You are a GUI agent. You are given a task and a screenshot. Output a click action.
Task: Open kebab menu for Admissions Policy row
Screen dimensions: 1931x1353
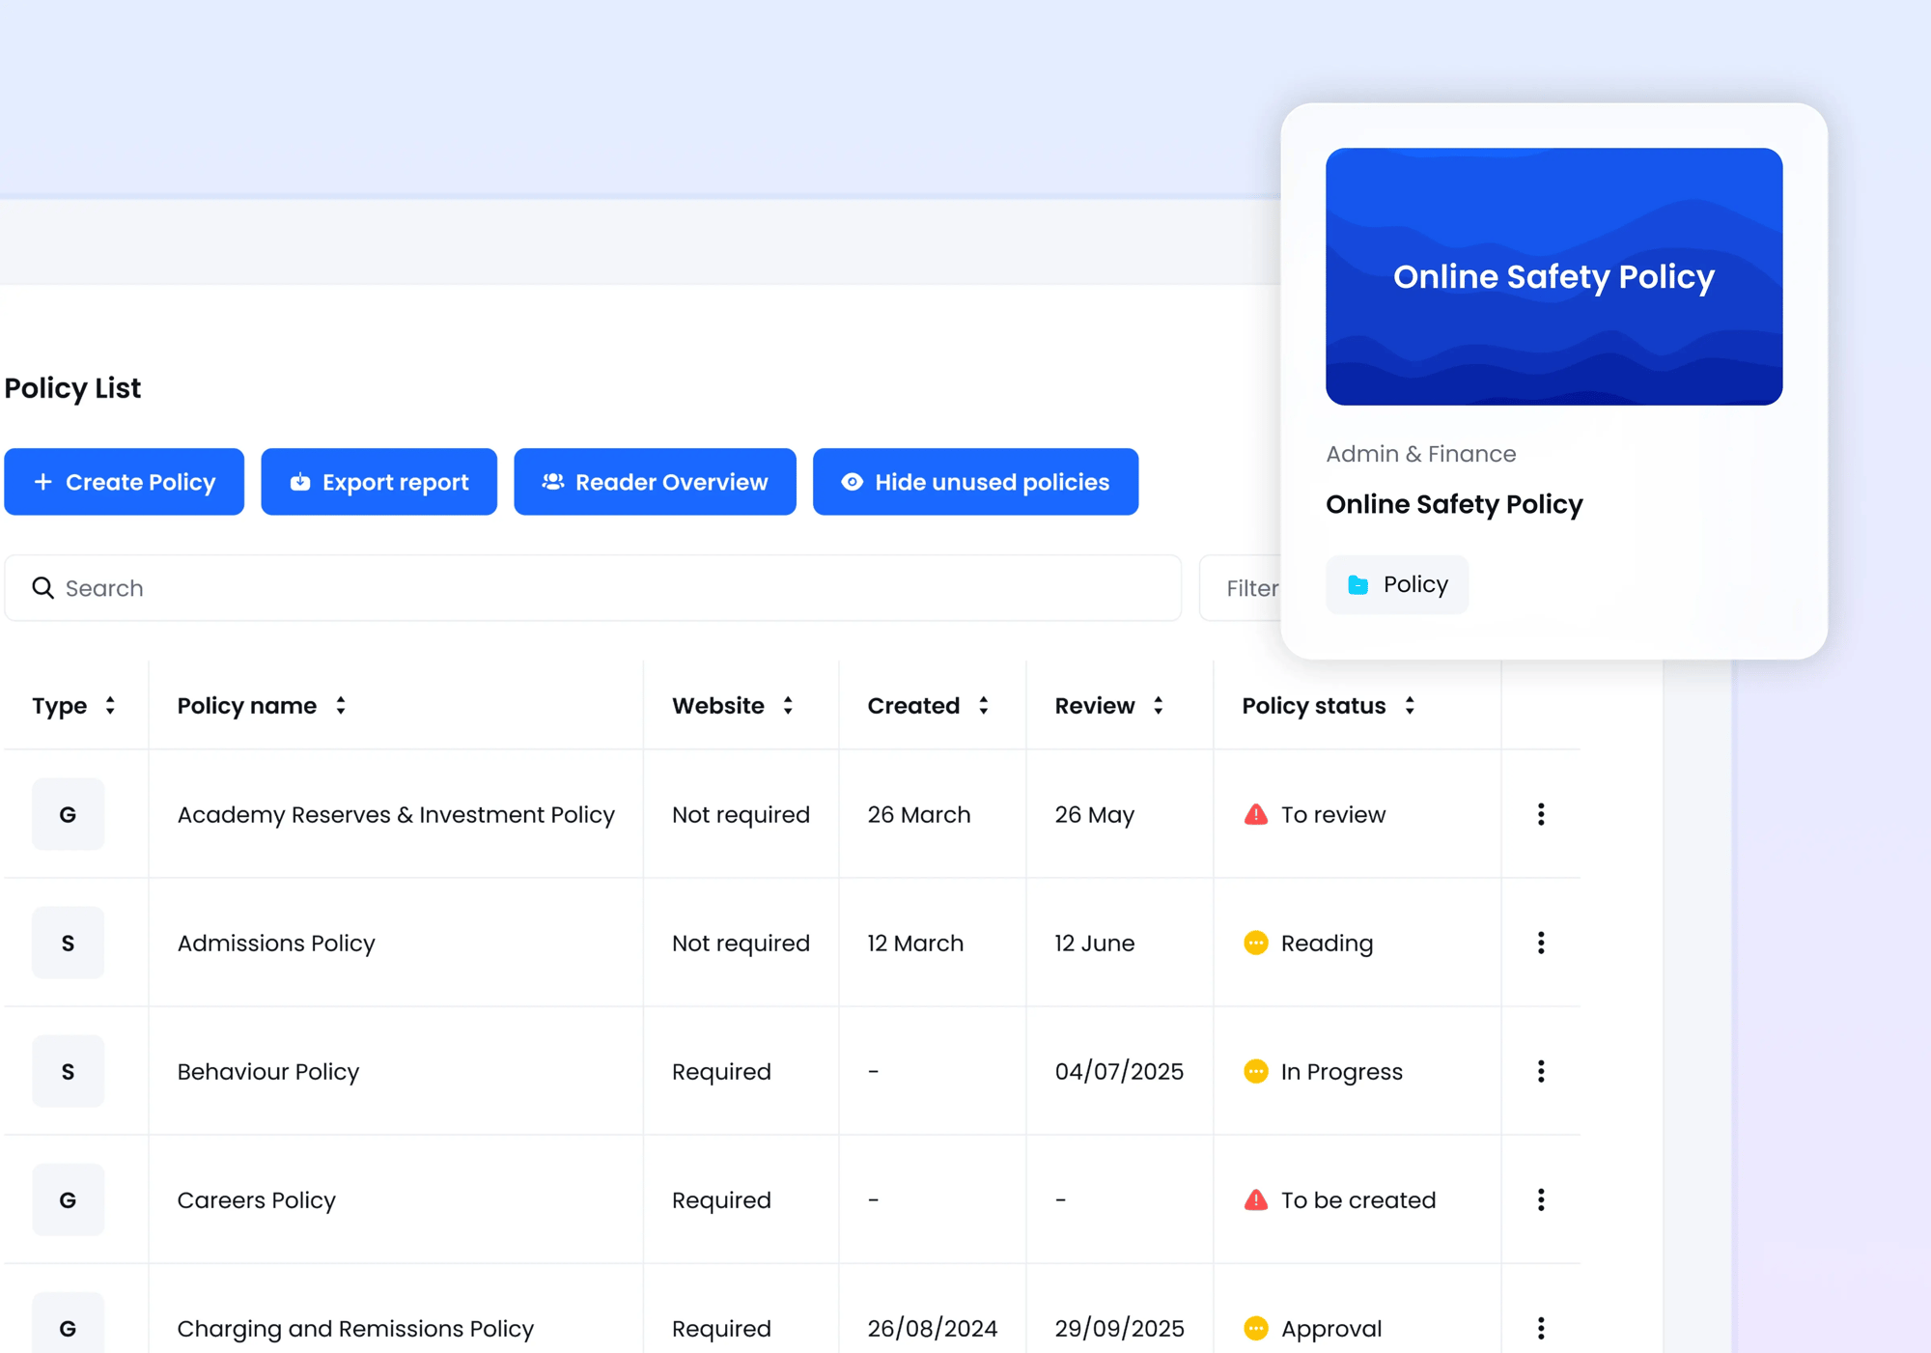tap(1540, 943)
